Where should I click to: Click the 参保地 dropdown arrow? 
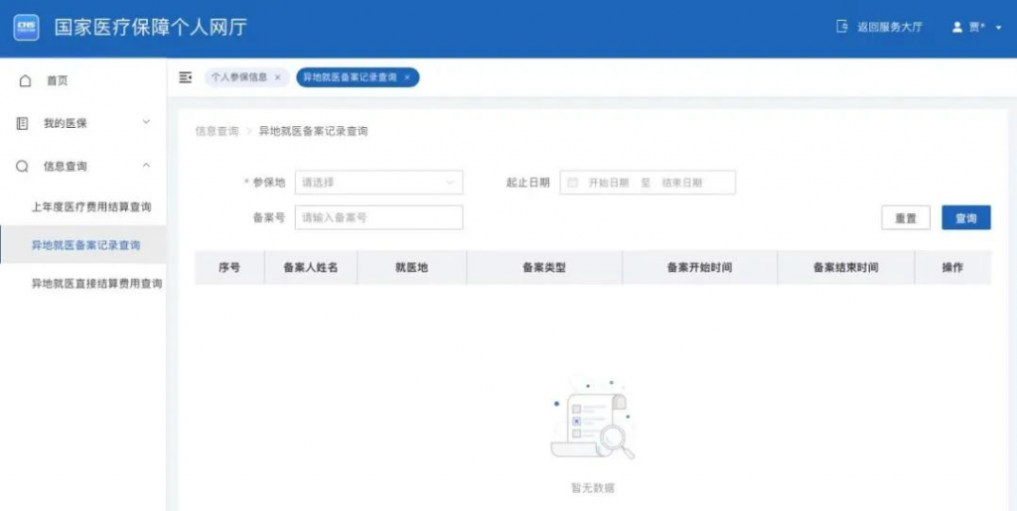click(x=450, y=183)
